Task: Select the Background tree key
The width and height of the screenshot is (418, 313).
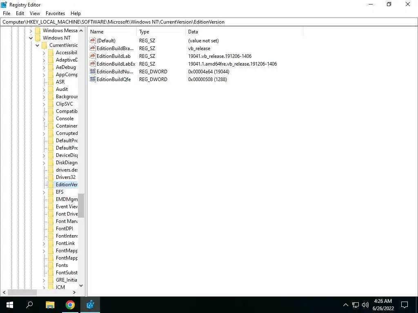Action: point(67,97)
